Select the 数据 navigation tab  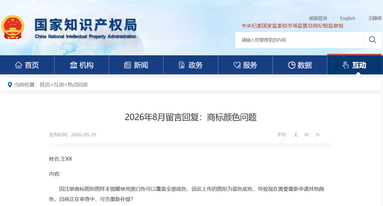pos(300,65)
